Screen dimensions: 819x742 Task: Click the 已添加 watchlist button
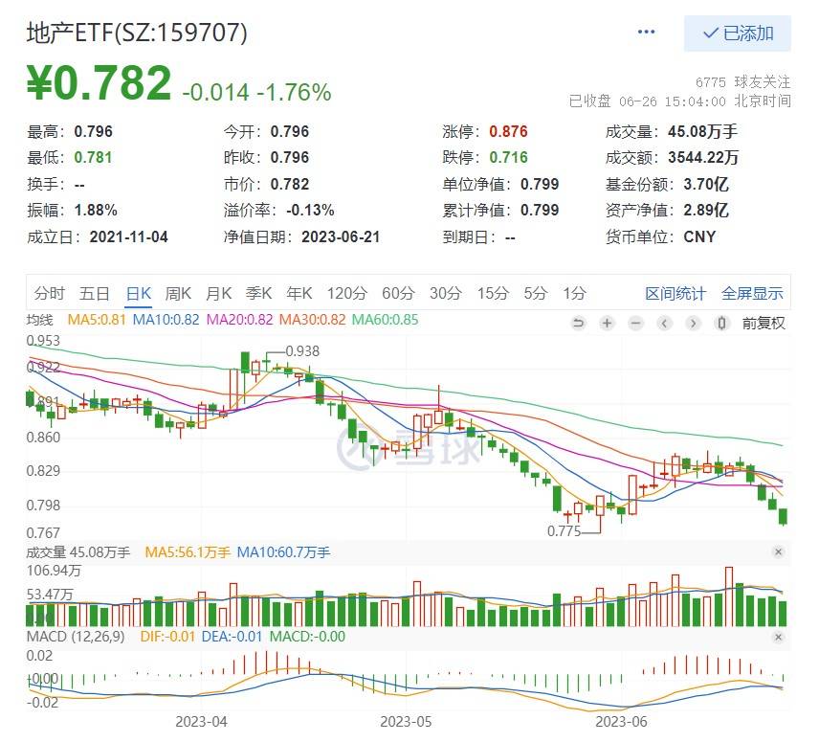point(738,34)
